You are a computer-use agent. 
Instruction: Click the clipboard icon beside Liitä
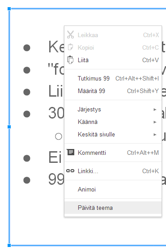[70, 60]
